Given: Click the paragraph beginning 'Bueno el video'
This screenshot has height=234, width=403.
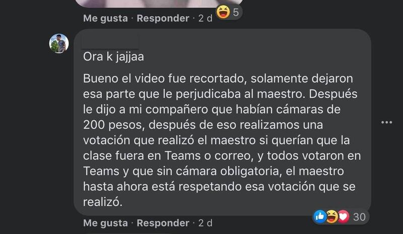Looking at the screenshot, I should pos(222,140).
